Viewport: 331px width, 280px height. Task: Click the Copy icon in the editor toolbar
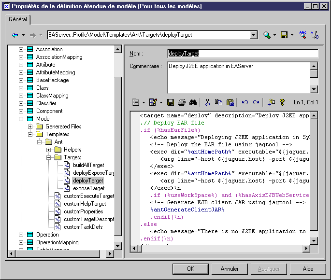click(x=218, y=102)
